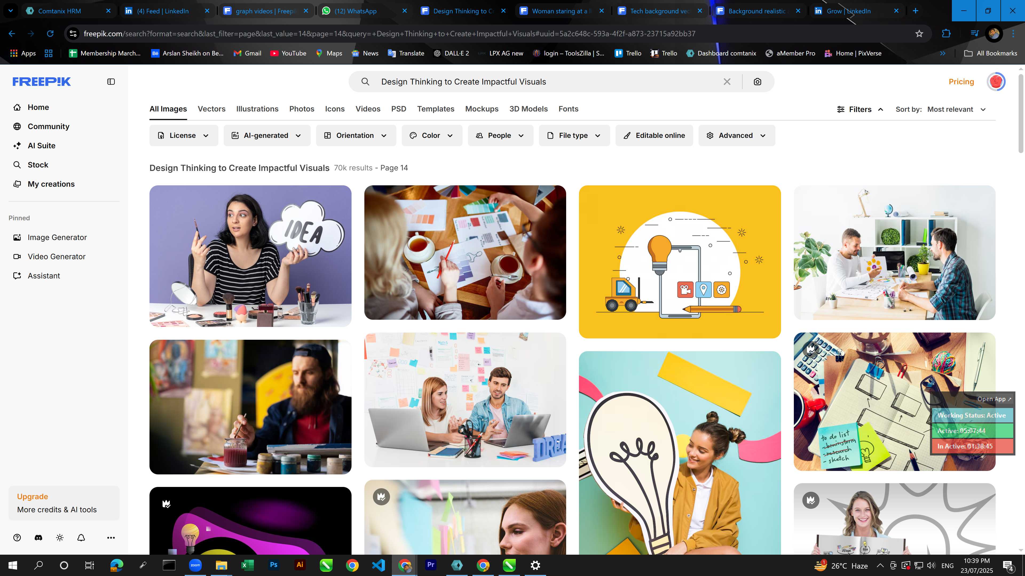Open the pinned Assistant tool

44,276
